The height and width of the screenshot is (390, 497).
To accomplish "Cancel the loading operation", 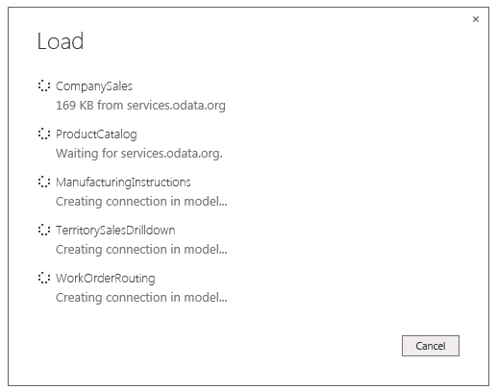I will 431,346.
